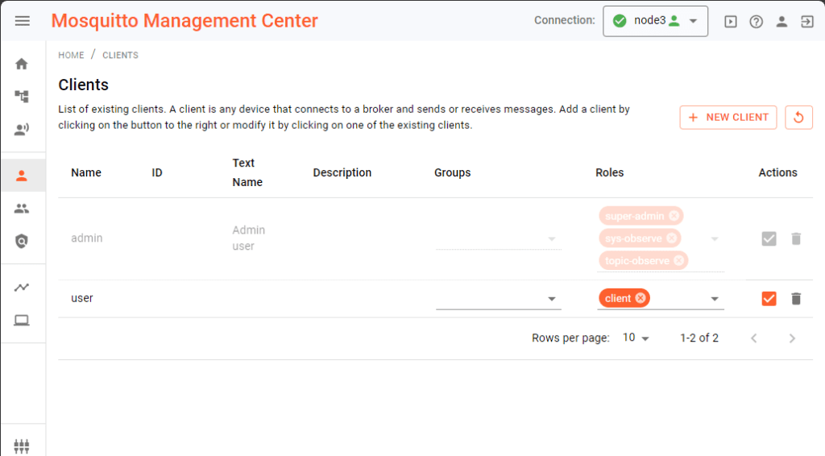Click the Actions column header
Image resolution: width=825 pixels, height=456 pixels.
(x=777, y=172)
